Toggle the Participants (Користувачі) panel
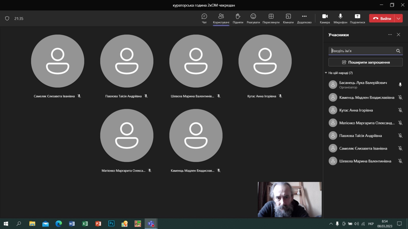This screenshot has width=408, height=229. pyautogui.click(x=221, y=17)
